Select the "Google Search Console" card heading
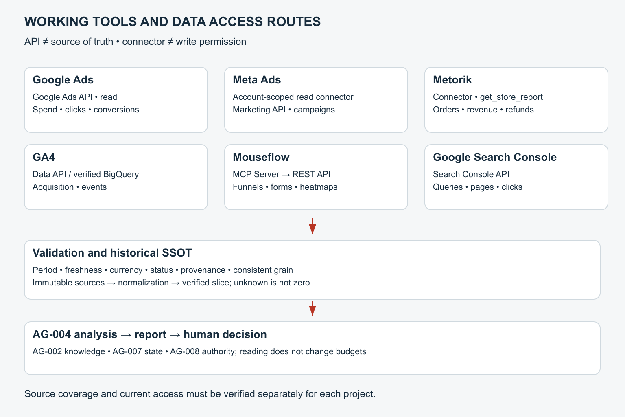This screenshot has height=417, width=625. [495, 157]
